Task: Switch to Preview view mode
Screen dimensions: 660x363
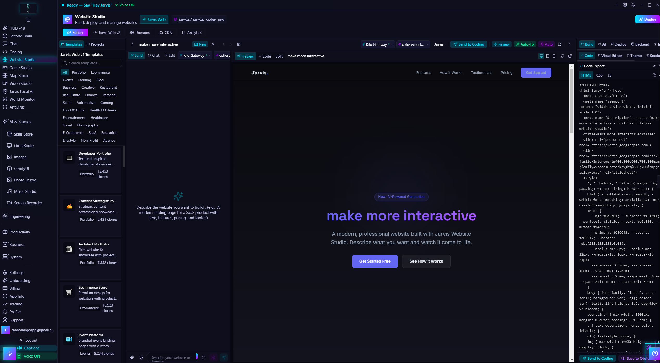Action: click(245, 56)
